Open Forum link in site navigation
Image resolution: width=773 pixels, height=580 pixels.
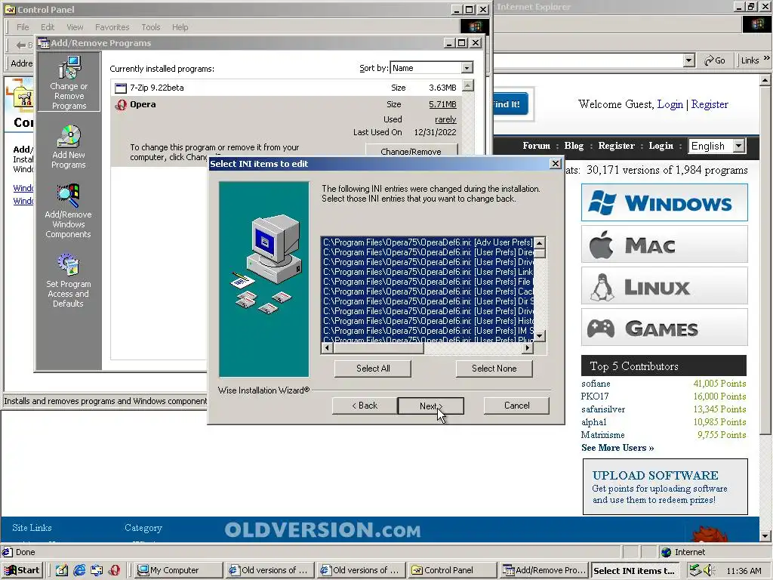[x=537, y=146]
